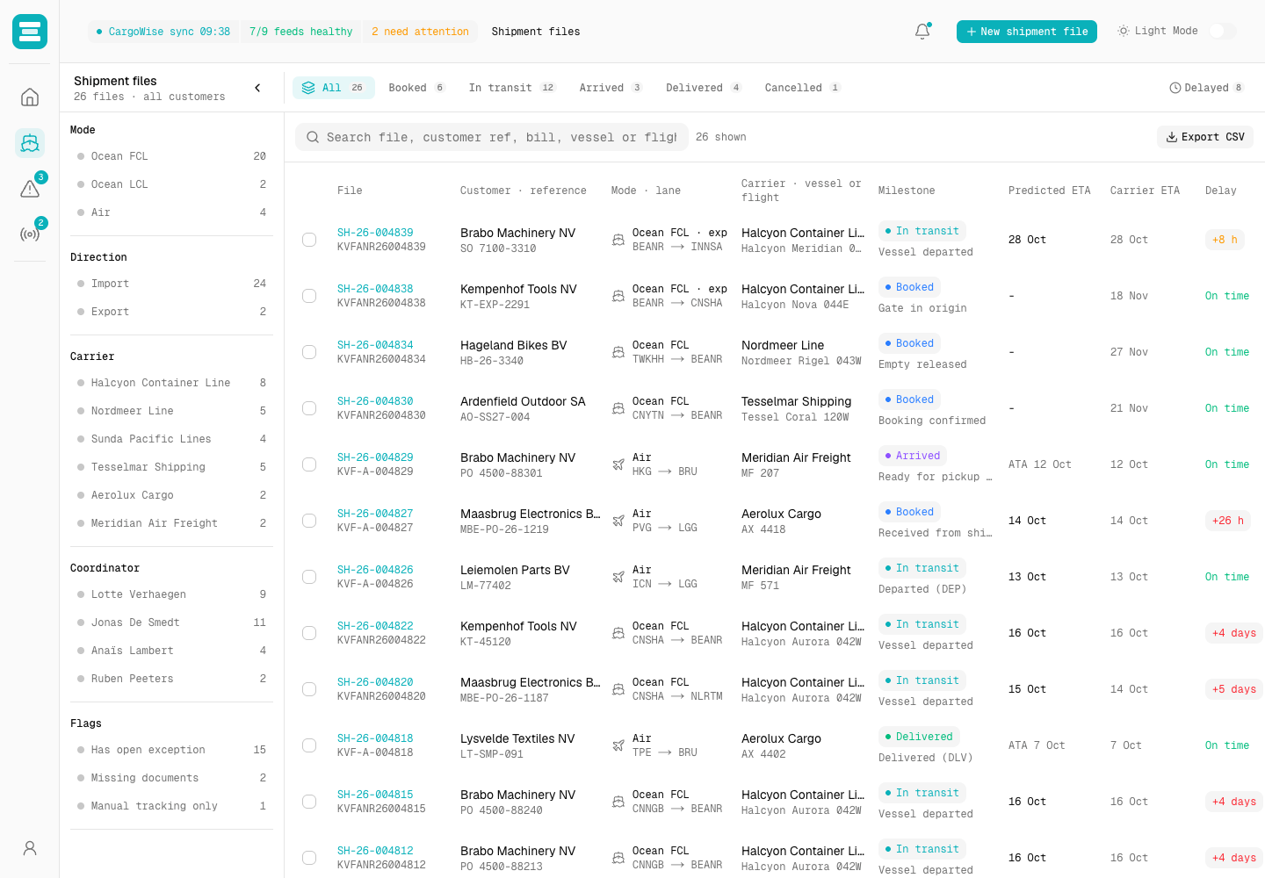The height and width of the screenshot is (878, 1265).
Task: Filter by Ocean FCL mode
Action: (171, 156)
